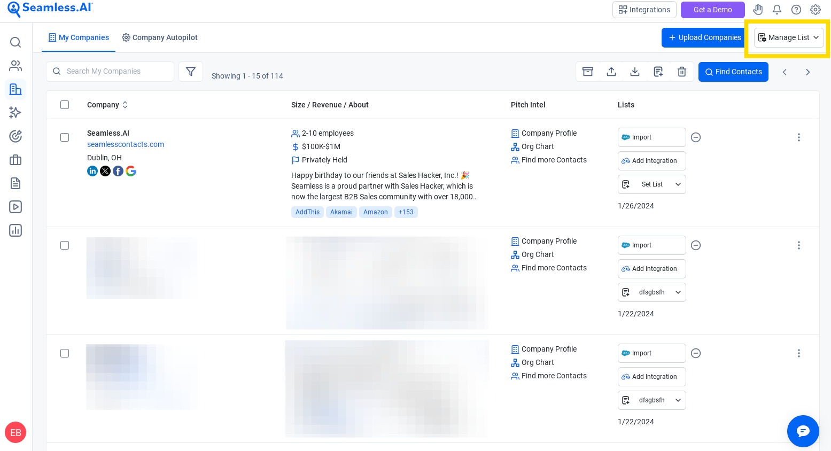
Task: Expand dfsgbsfh list dropdown in third row
Action: click(652, 400)
